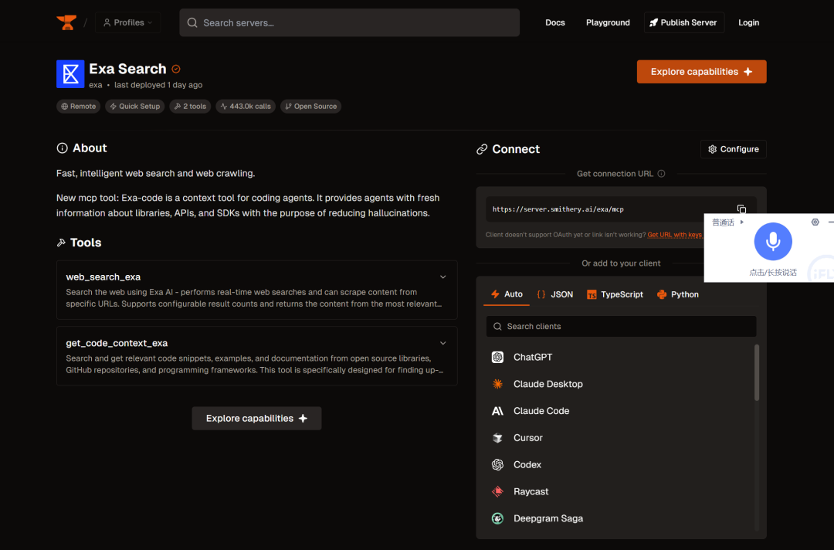Click the gear icon in Configure

coord(712,149)
